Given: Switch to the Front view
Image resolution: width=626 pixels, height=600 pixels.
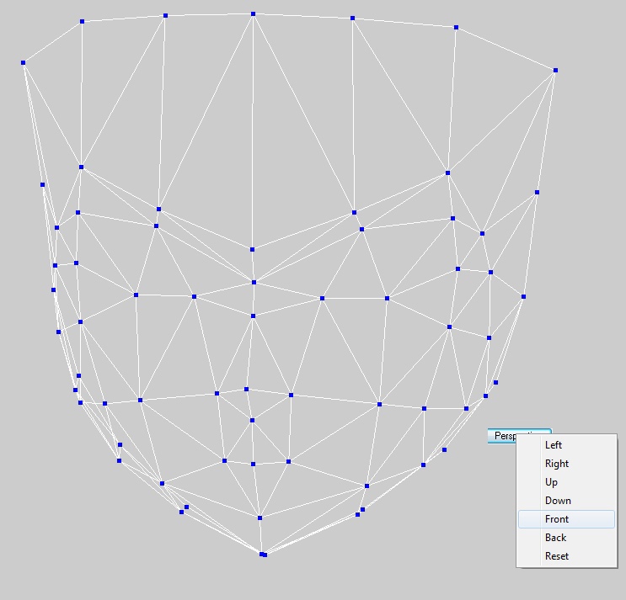Looking at the screenshot, I should pos(566,519).
